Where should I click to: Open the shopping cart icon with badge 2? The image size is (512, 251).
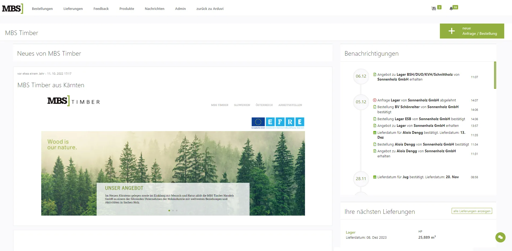coord(434,9)
